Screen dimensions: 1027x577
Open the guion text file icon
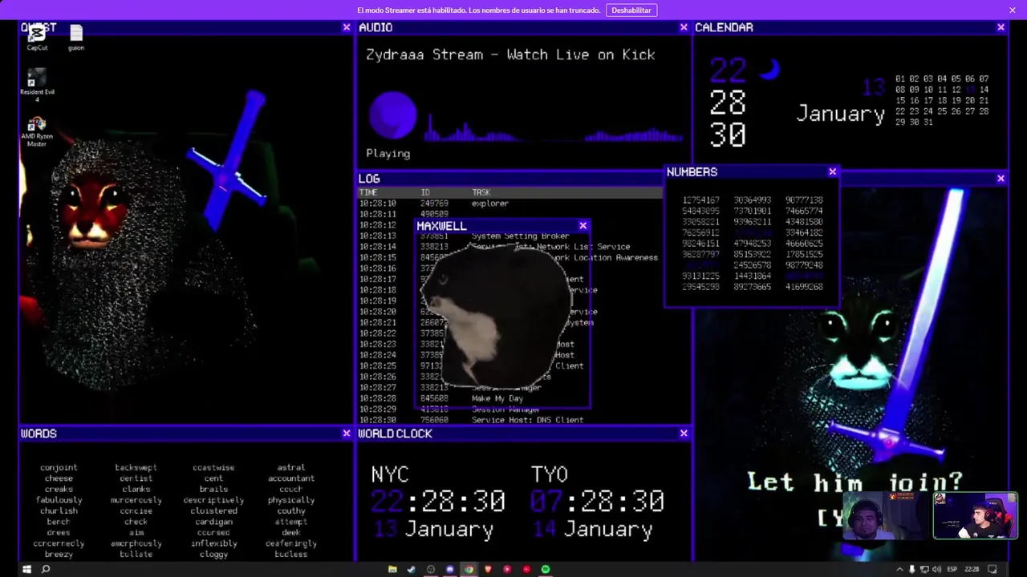[x=76, y=38]
